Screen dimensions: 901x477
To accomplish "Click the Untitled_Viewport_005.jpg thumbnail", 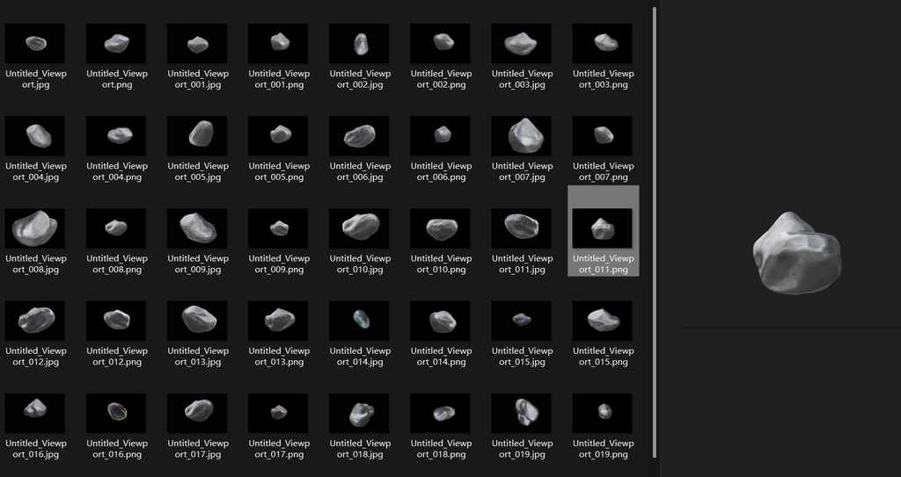I will (x=197, y=136).
